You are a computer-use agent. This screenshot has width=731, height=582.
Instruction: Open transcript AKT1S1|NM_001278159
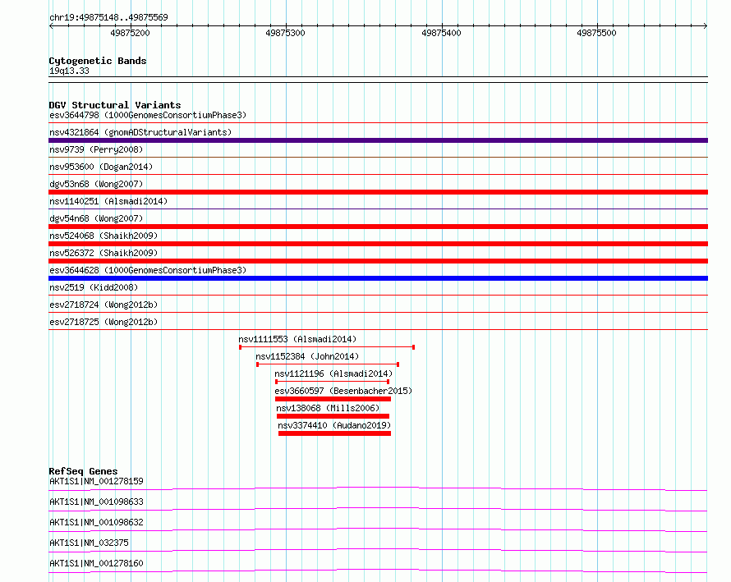coord(96,481)
